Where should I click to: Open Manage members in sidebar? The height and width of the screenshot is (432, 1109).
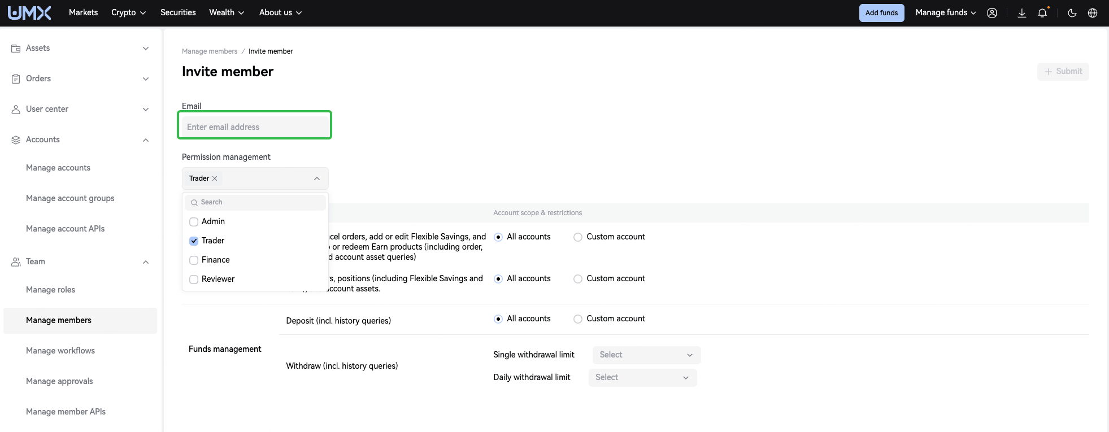pyautogui.click(x=80, y=321)
